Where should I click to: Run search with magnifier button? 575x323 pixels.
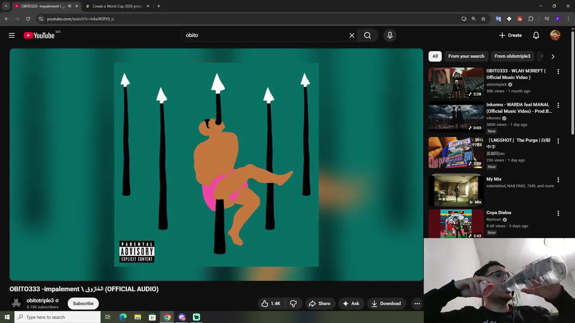[367, 35]
